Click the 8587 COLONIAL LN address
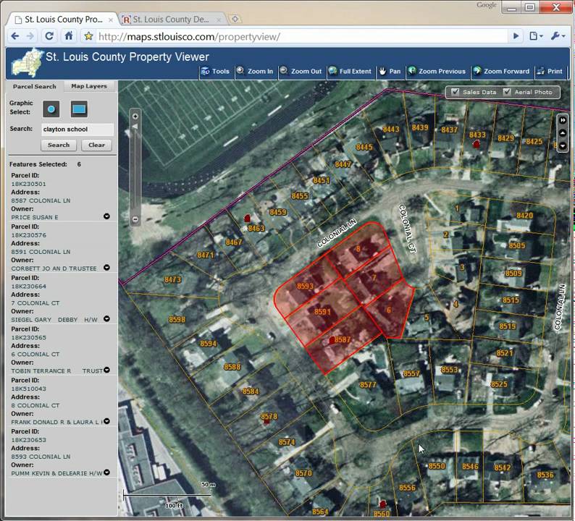This screenshot has width=575, height=521. click(41, 200)
